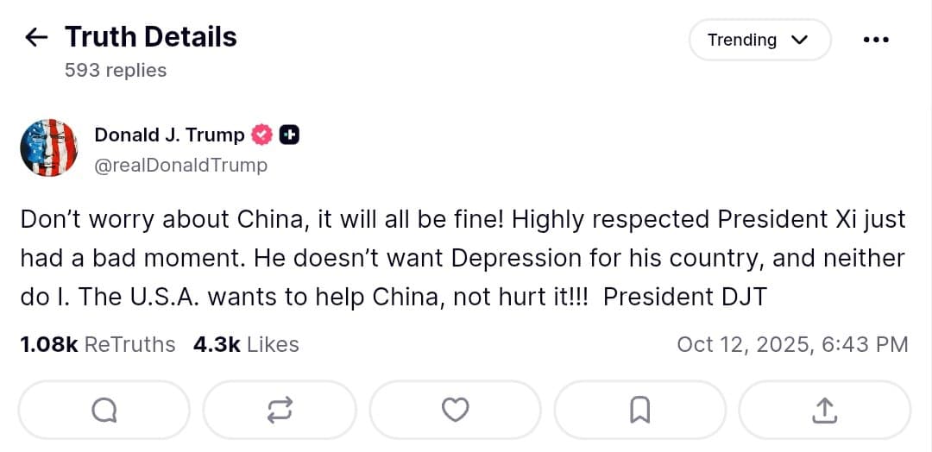Bookmark this Truth
The image size is (932, 452).
639,411
